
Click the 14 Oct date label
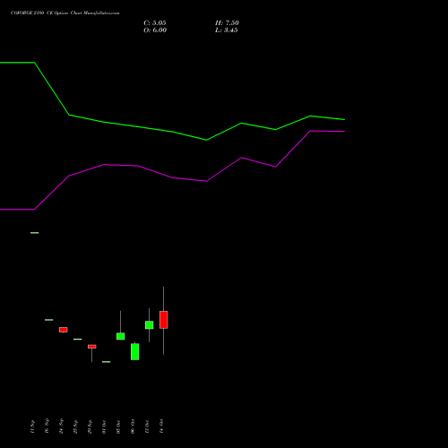tap(161, 426)
